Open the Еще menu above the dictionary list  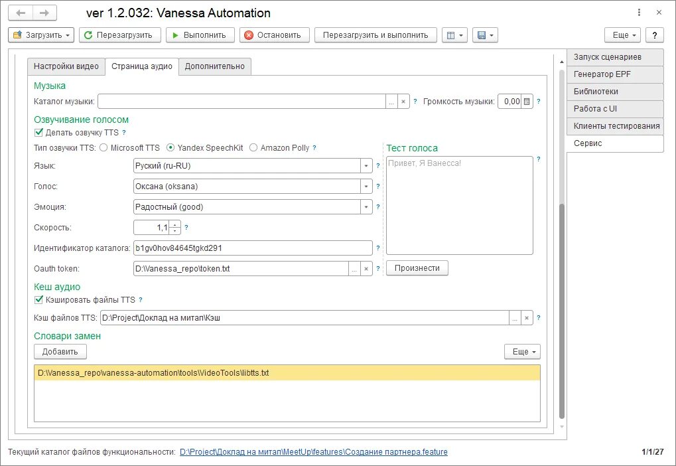521,351
